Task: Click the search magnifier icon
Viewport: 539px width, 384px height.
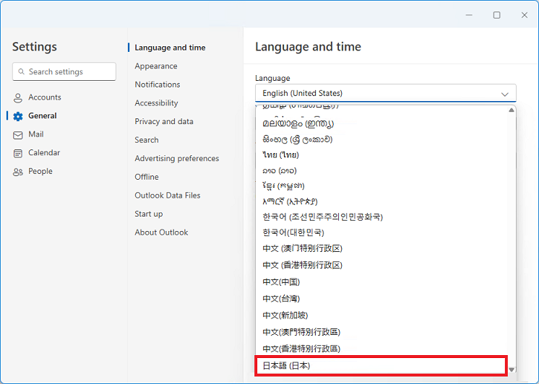Action: 21,72
